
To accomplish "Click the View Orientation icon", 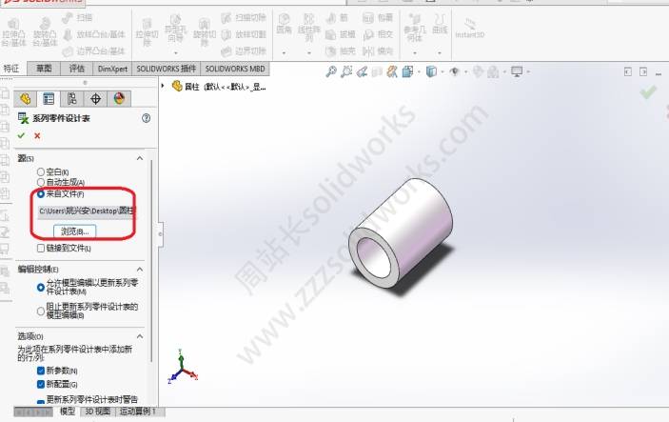I will tap(407, 71).
